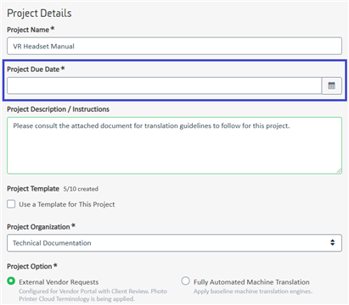The image size is (349, 305).
Task: Click the up-down arrows on Project Organization select
Action: pyautogui.click(x=332, y=242)
